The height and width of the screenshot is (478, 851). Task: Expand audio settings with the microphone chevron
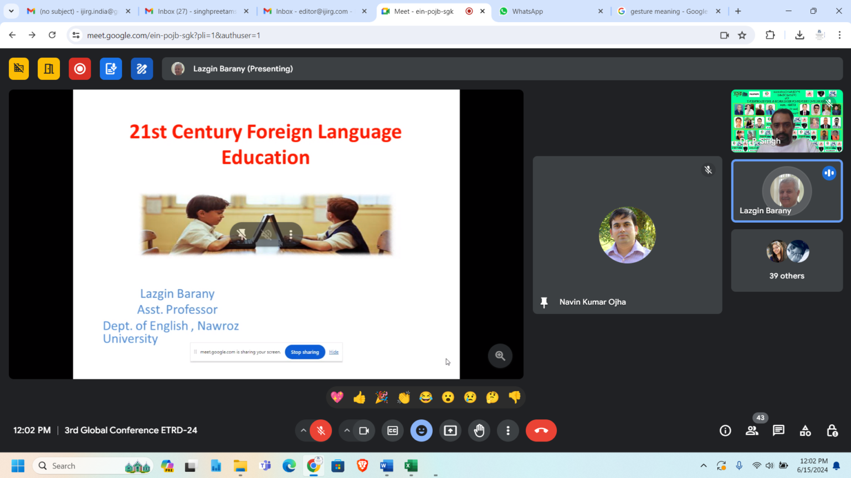pos(304,430)
